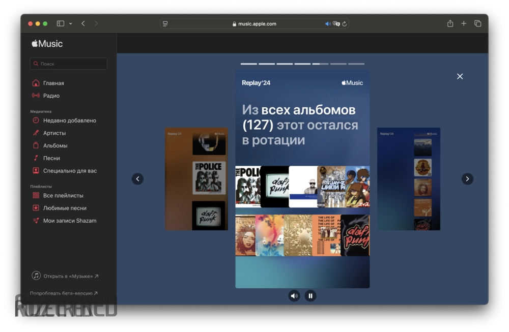Open Любимые песни playlist

(65, 208)
